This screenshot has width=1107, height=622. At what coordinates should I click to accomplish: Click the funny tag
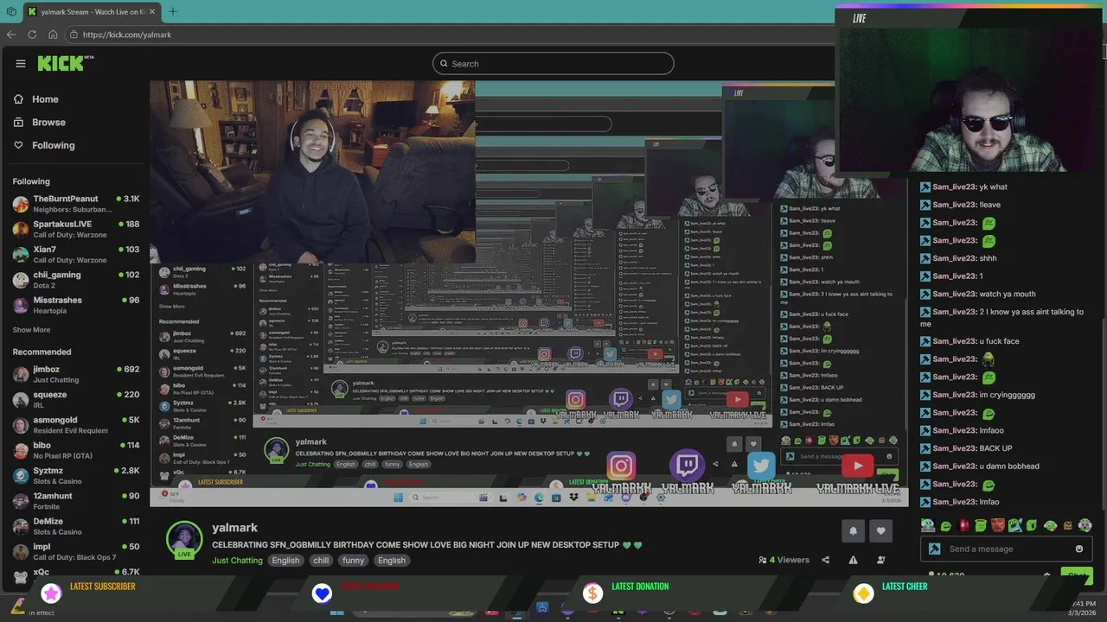pyautogui.click(x=353, y=561)
